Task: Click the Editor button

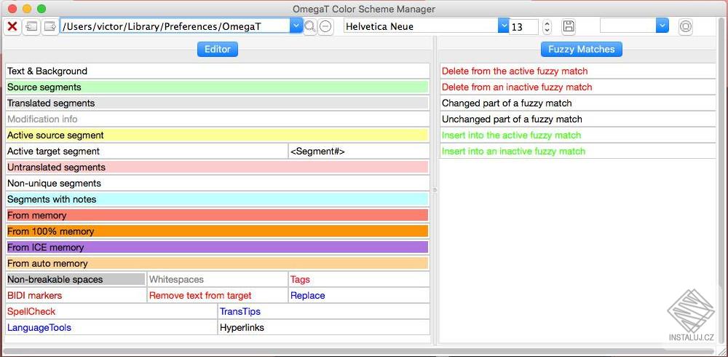Action: pos(217,50)
